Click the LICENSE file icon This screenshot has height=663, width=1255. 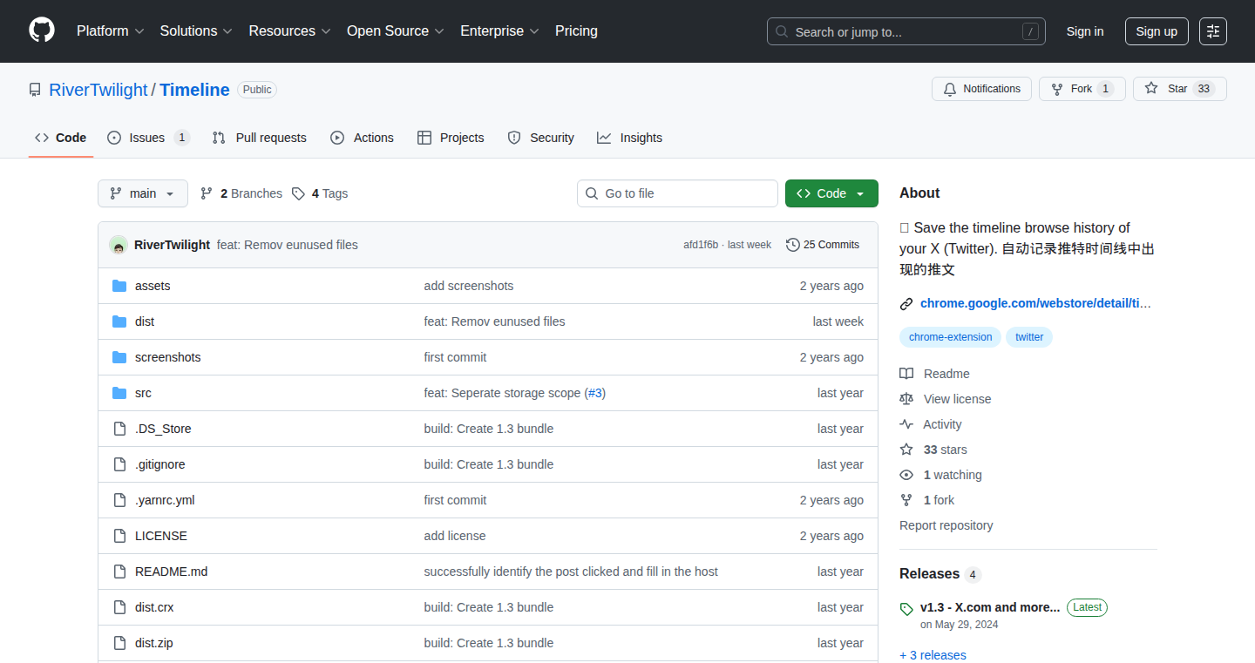click(x=119, y=536)
